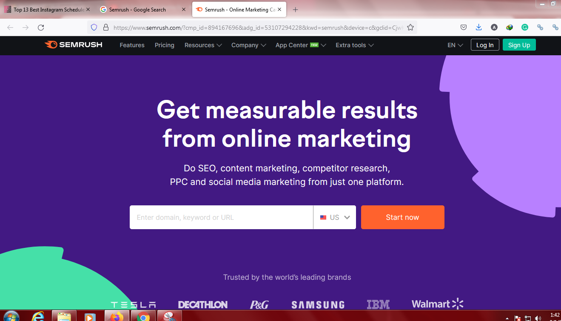Open Windows Media Player taskbar icon

pyautogui.click(x=90, y=316)
